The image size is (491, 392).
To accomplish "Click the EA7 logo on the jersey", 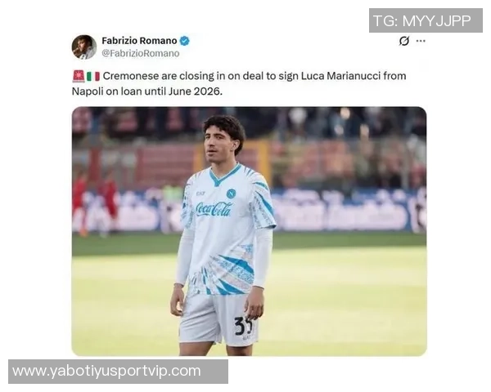I will pos(200,194).
